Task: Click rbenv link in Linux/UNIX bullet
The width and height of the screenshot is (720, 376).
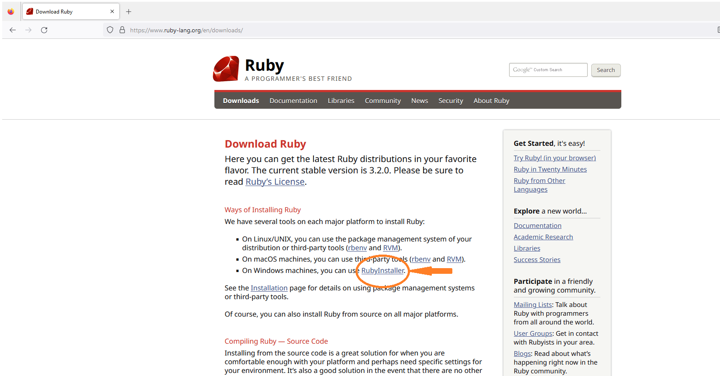Action: pos(357,248)
